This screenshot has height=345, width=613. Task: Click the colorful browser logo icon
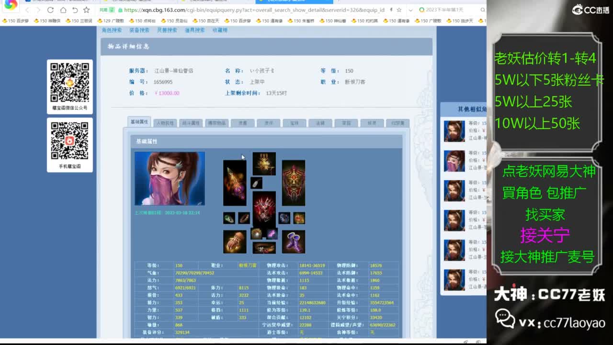[11, 5]
